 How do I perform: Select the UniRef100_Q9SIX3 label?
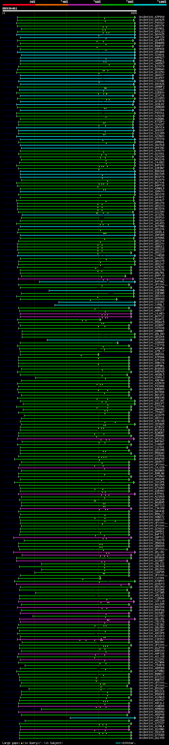[152, 296]
